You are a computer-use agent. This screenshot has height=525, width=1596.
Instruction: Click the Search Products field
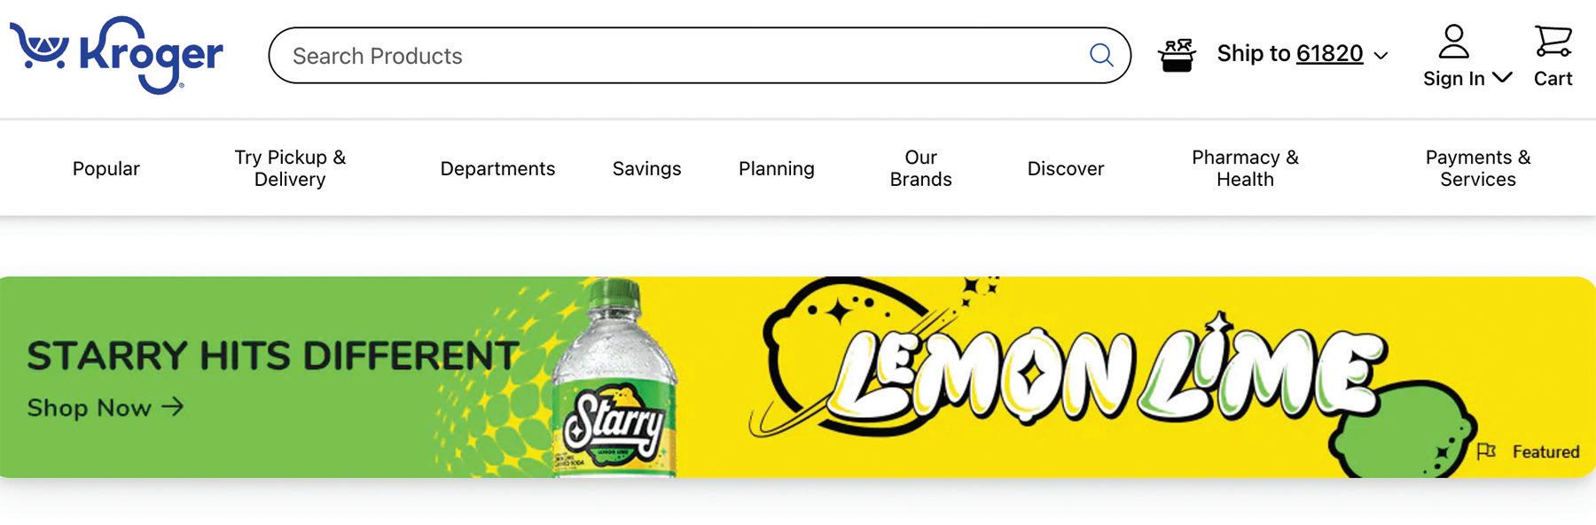(699, 55)
